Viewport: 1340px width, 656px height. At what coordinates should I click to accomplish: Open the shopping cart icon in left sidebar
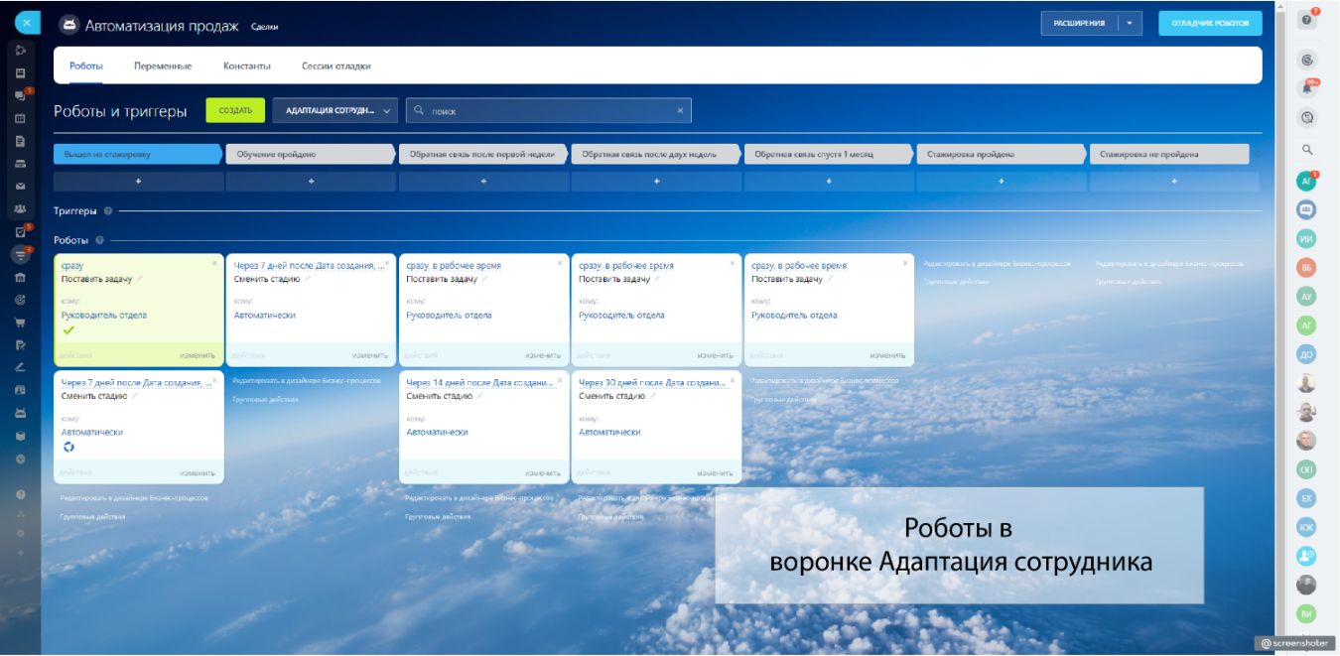tap(20, 322)
